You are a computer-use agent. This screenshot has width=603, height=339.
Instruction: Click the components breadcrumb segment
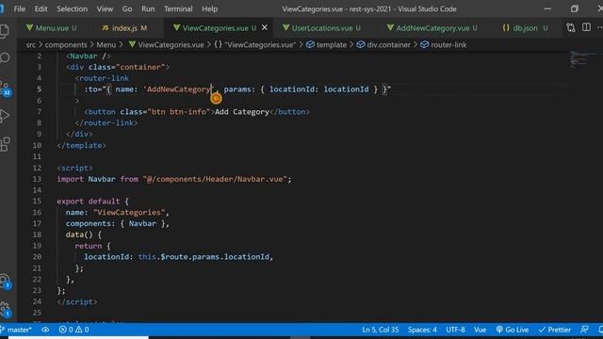66,45
